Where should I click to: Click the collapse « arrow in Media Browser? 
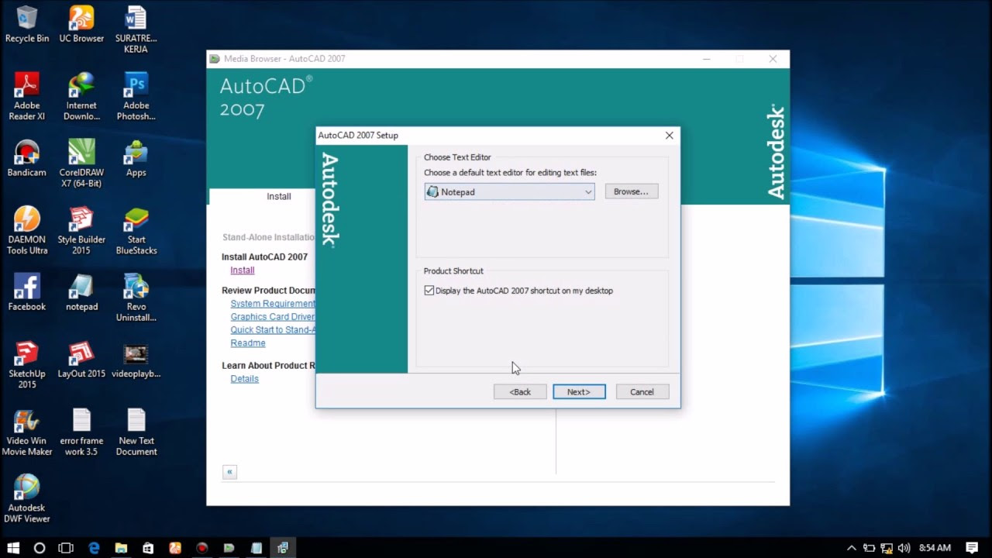tap(229, 472)
